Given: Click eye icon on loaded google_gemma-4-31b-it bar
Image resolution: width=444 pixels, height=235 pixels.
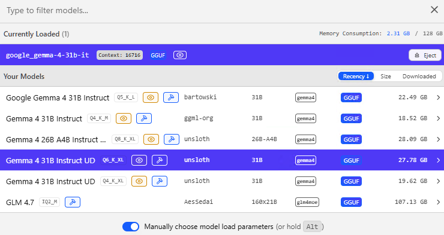Looking at the screenshot, I should pyautogui.click(x=180, y=55).
